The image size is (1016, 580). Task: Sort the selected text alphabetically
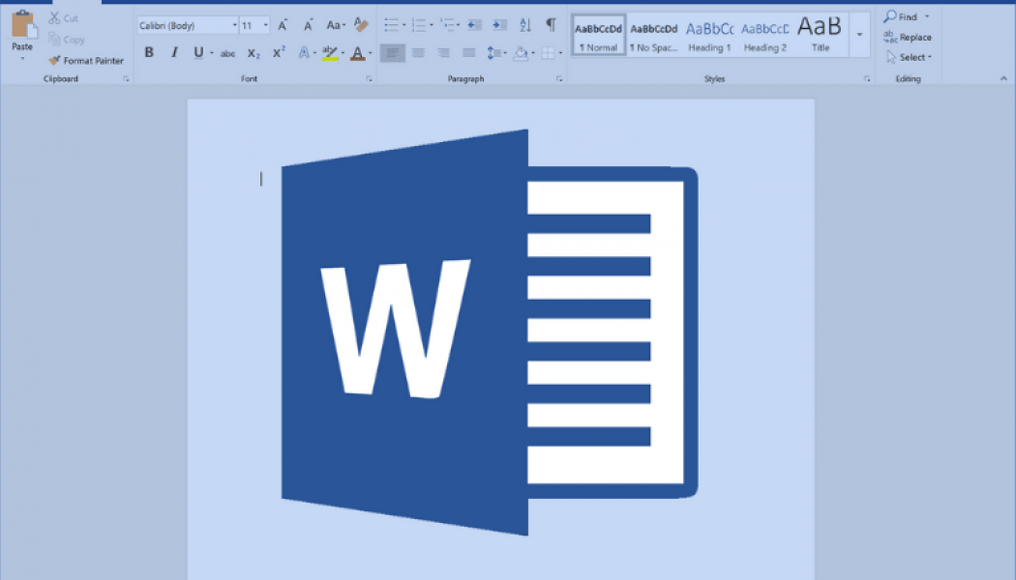click(x=525, y=24)
